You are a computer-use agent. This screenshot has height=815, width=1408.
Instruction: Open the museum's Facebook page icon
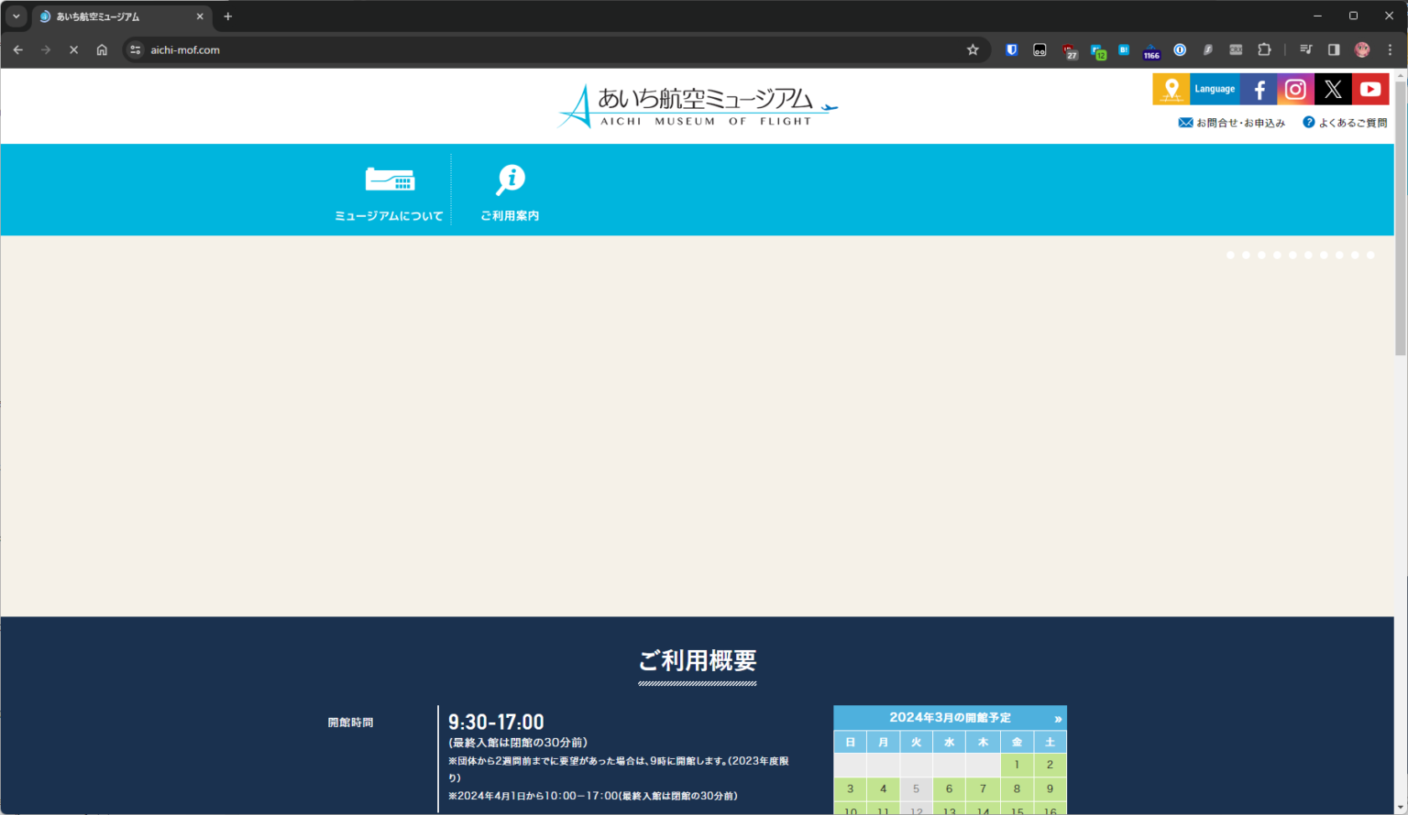[x=1258, y=89]
